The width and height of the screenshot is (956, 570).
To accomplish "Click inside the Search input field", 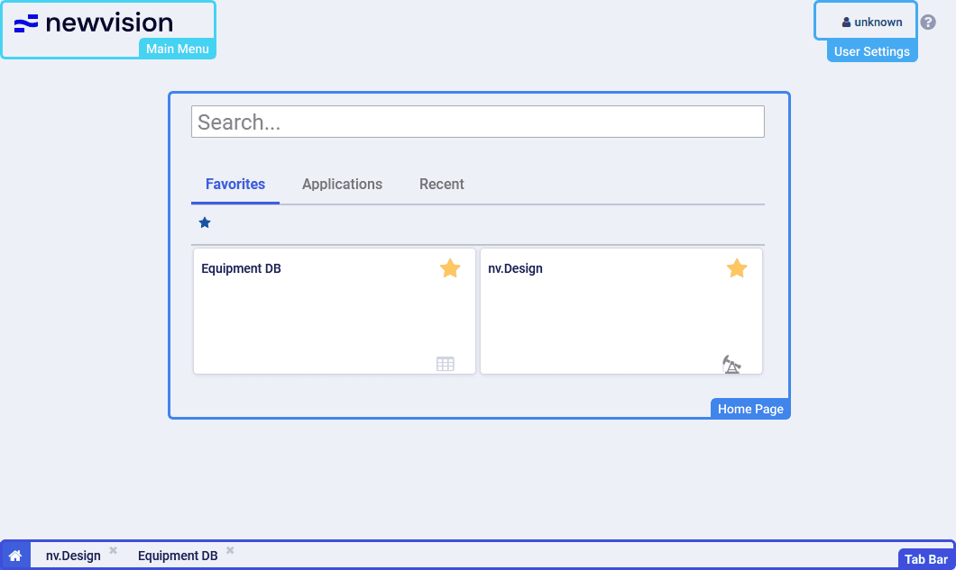I will pos(477,122).
